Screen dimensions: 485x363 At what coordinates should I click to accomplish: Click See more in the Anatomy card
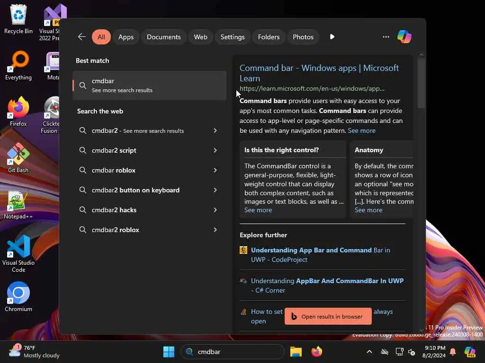tap(368, 210)
